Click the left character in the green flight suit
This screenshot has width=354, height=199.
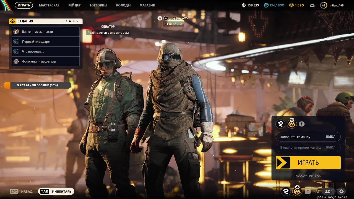[x=111, y=122]
